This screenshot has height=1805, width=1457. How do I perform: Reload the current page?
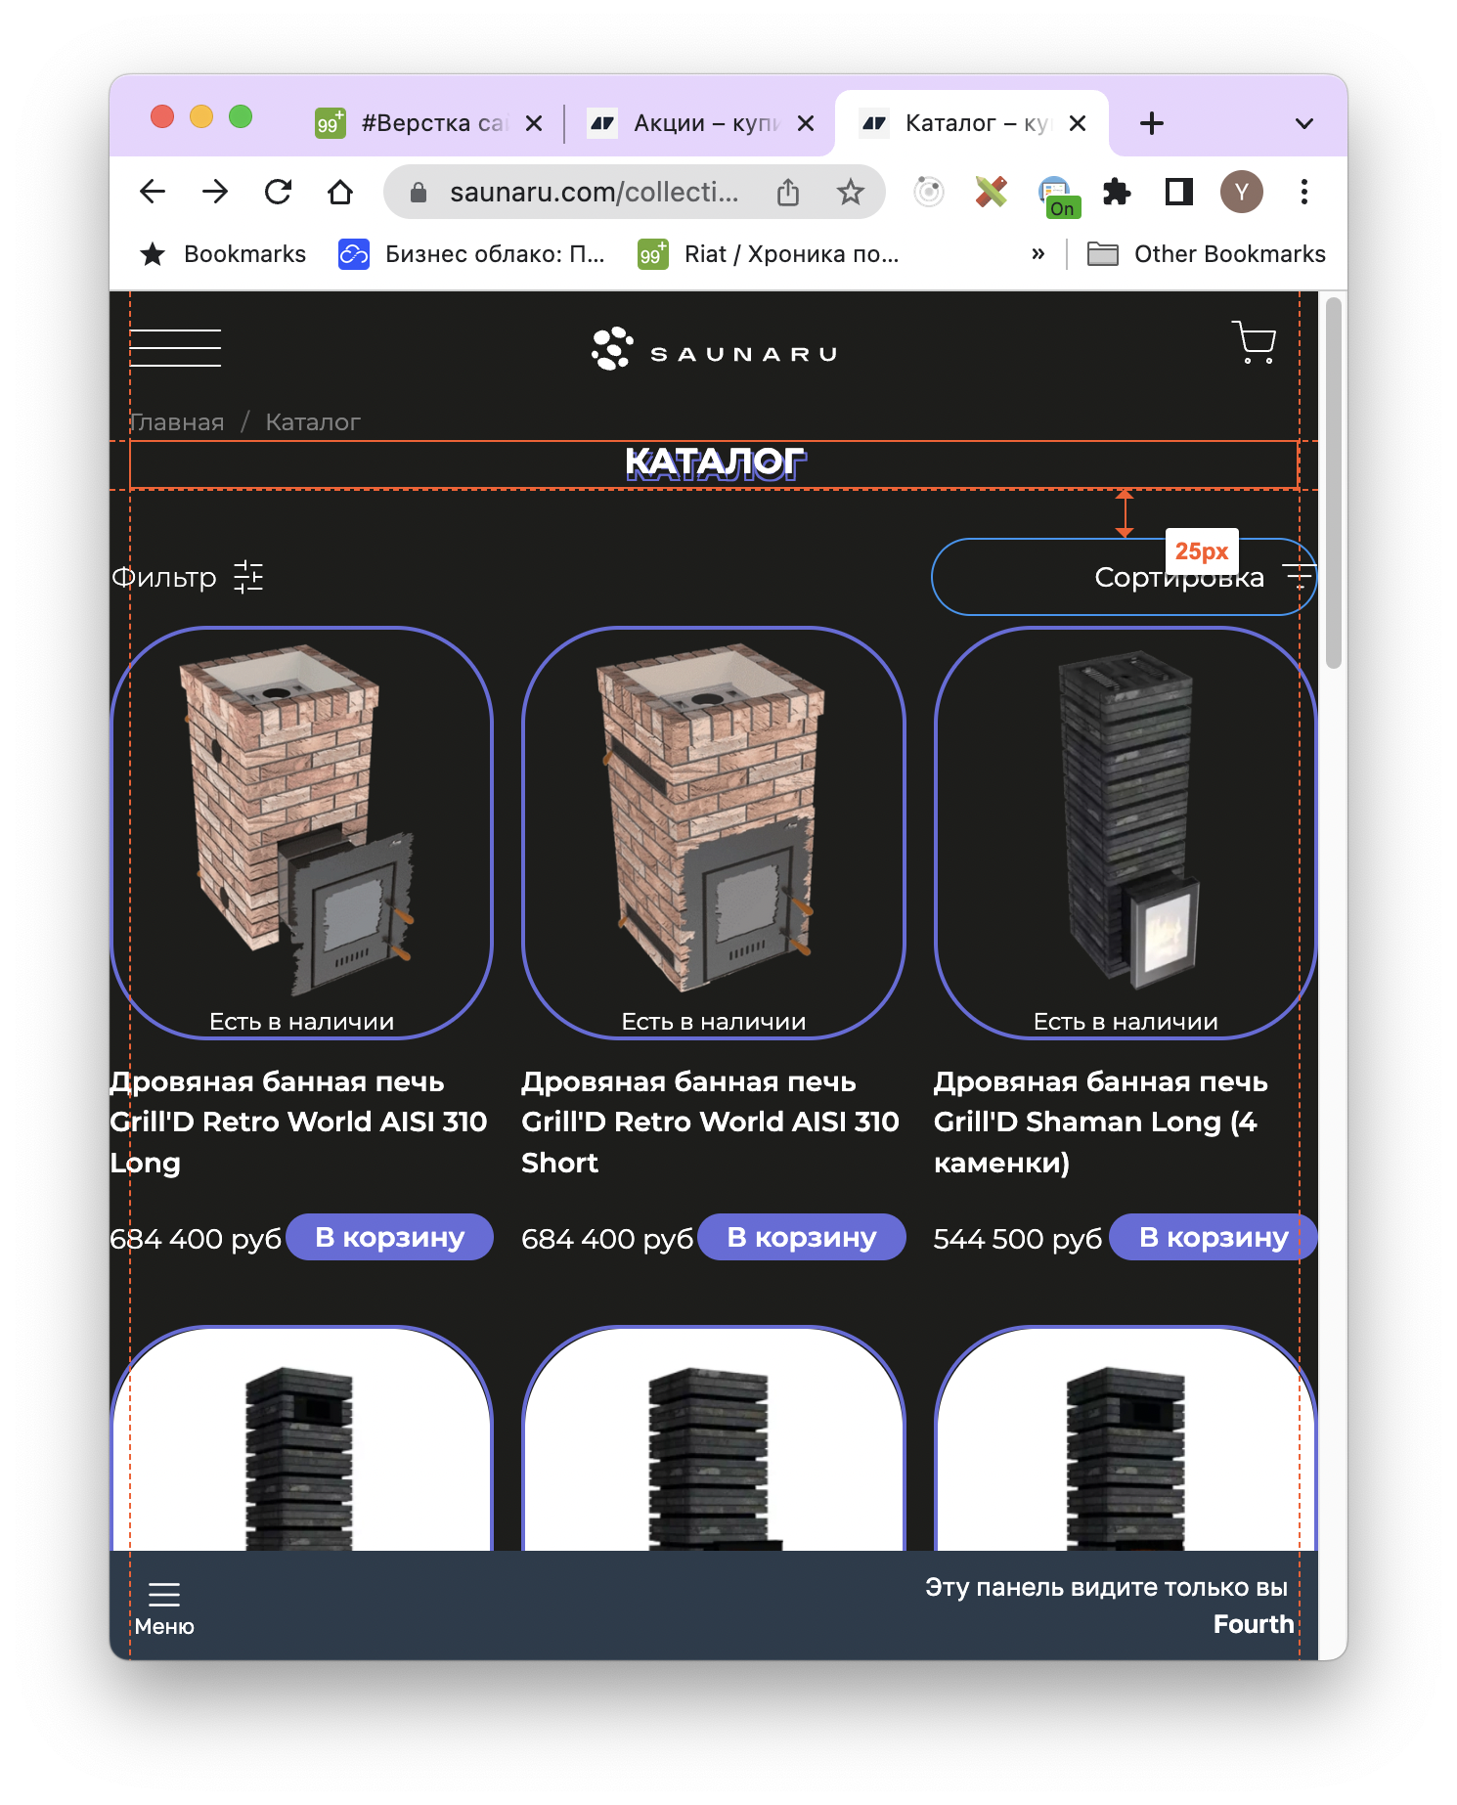[x=278, y=192]
